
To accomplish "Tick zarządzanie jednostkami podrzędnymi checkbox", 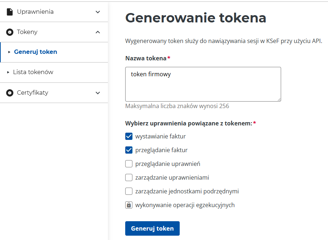I will pos(129,191).
